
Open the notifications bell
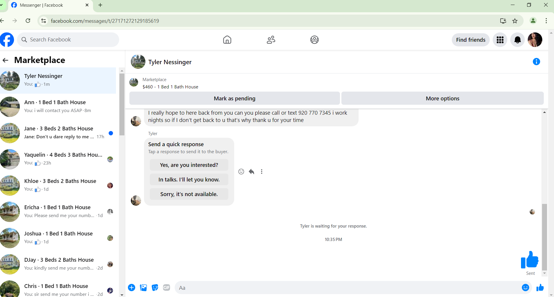point(517,40)
